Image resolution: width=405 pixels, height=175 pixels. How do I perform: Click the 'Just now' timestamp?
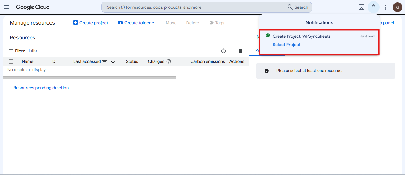[367, 36]
